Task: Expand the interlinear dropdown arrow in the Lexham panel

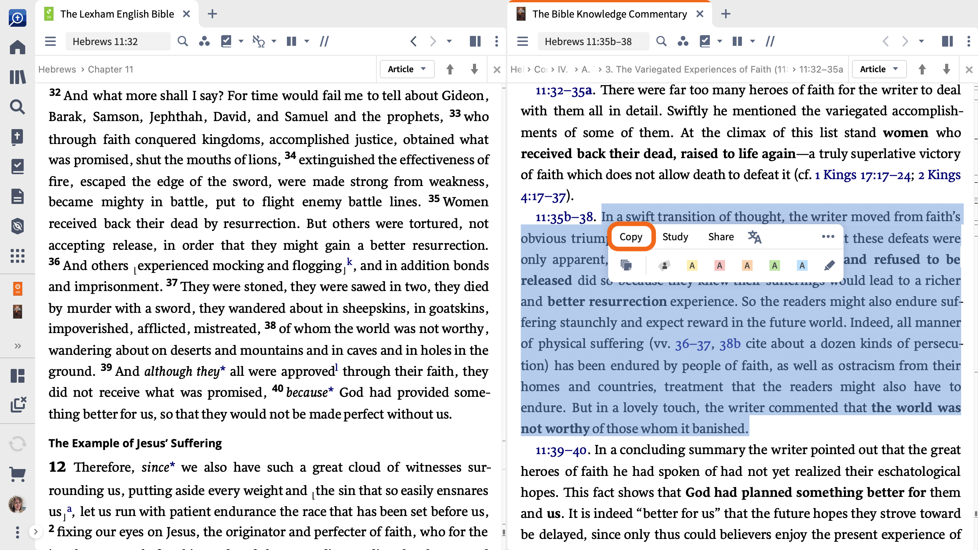Action: coord(274,41)
